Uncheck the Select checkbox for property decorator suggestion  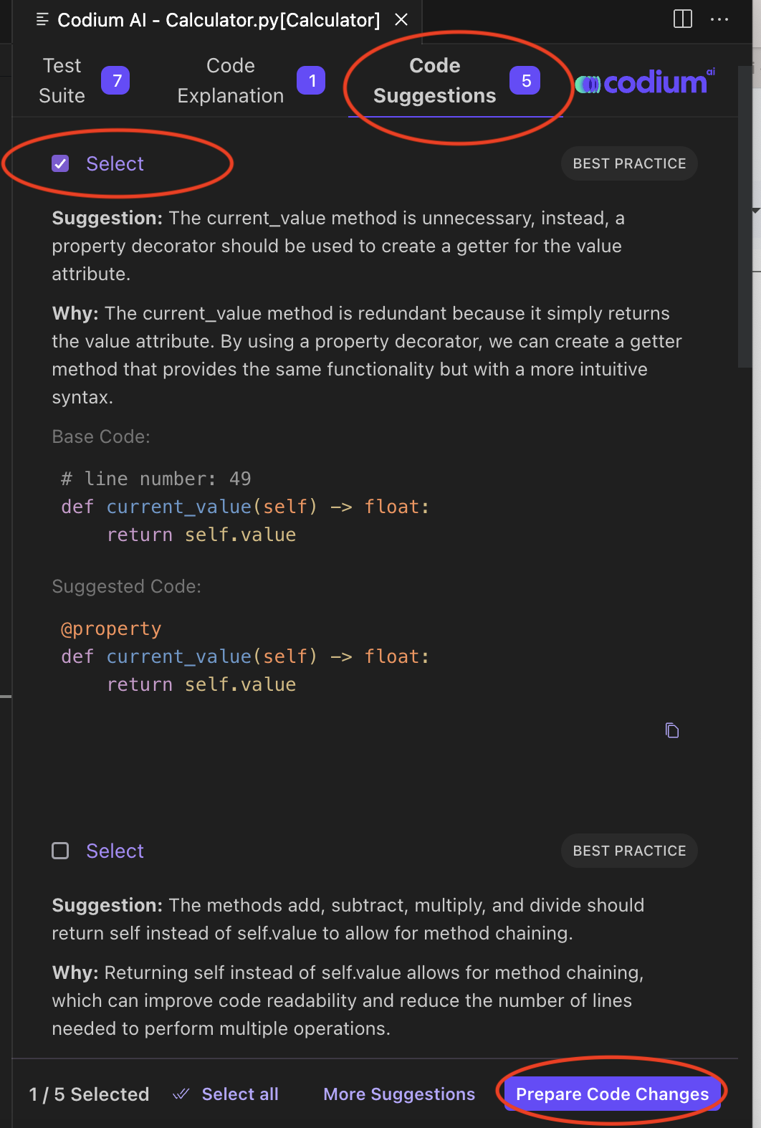click(x=60, y=163)
